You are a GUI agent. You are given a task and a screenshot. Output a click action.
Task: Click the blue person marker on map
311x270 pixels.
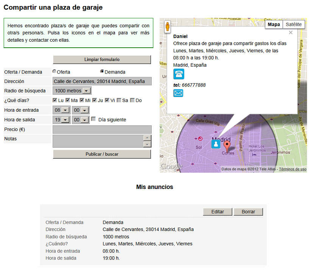pos(216,144)
